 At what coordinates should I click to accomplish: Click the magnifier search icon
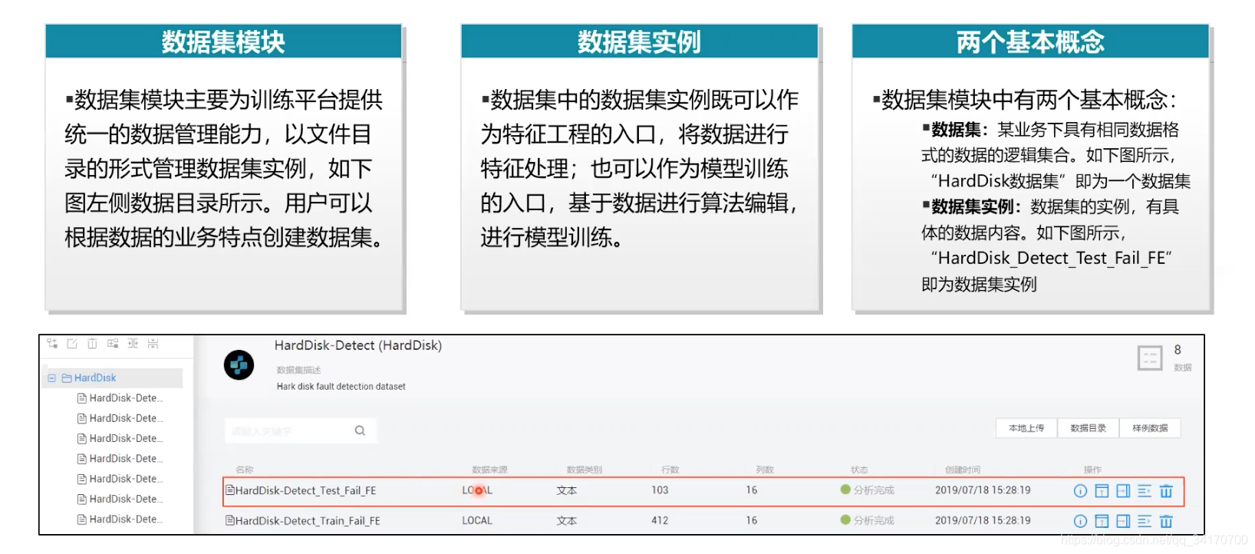click(360, 430)
